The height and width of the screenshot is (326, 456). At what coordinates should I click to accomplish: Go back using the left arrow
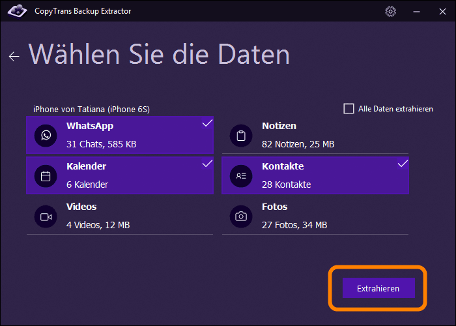coord(14,56)
